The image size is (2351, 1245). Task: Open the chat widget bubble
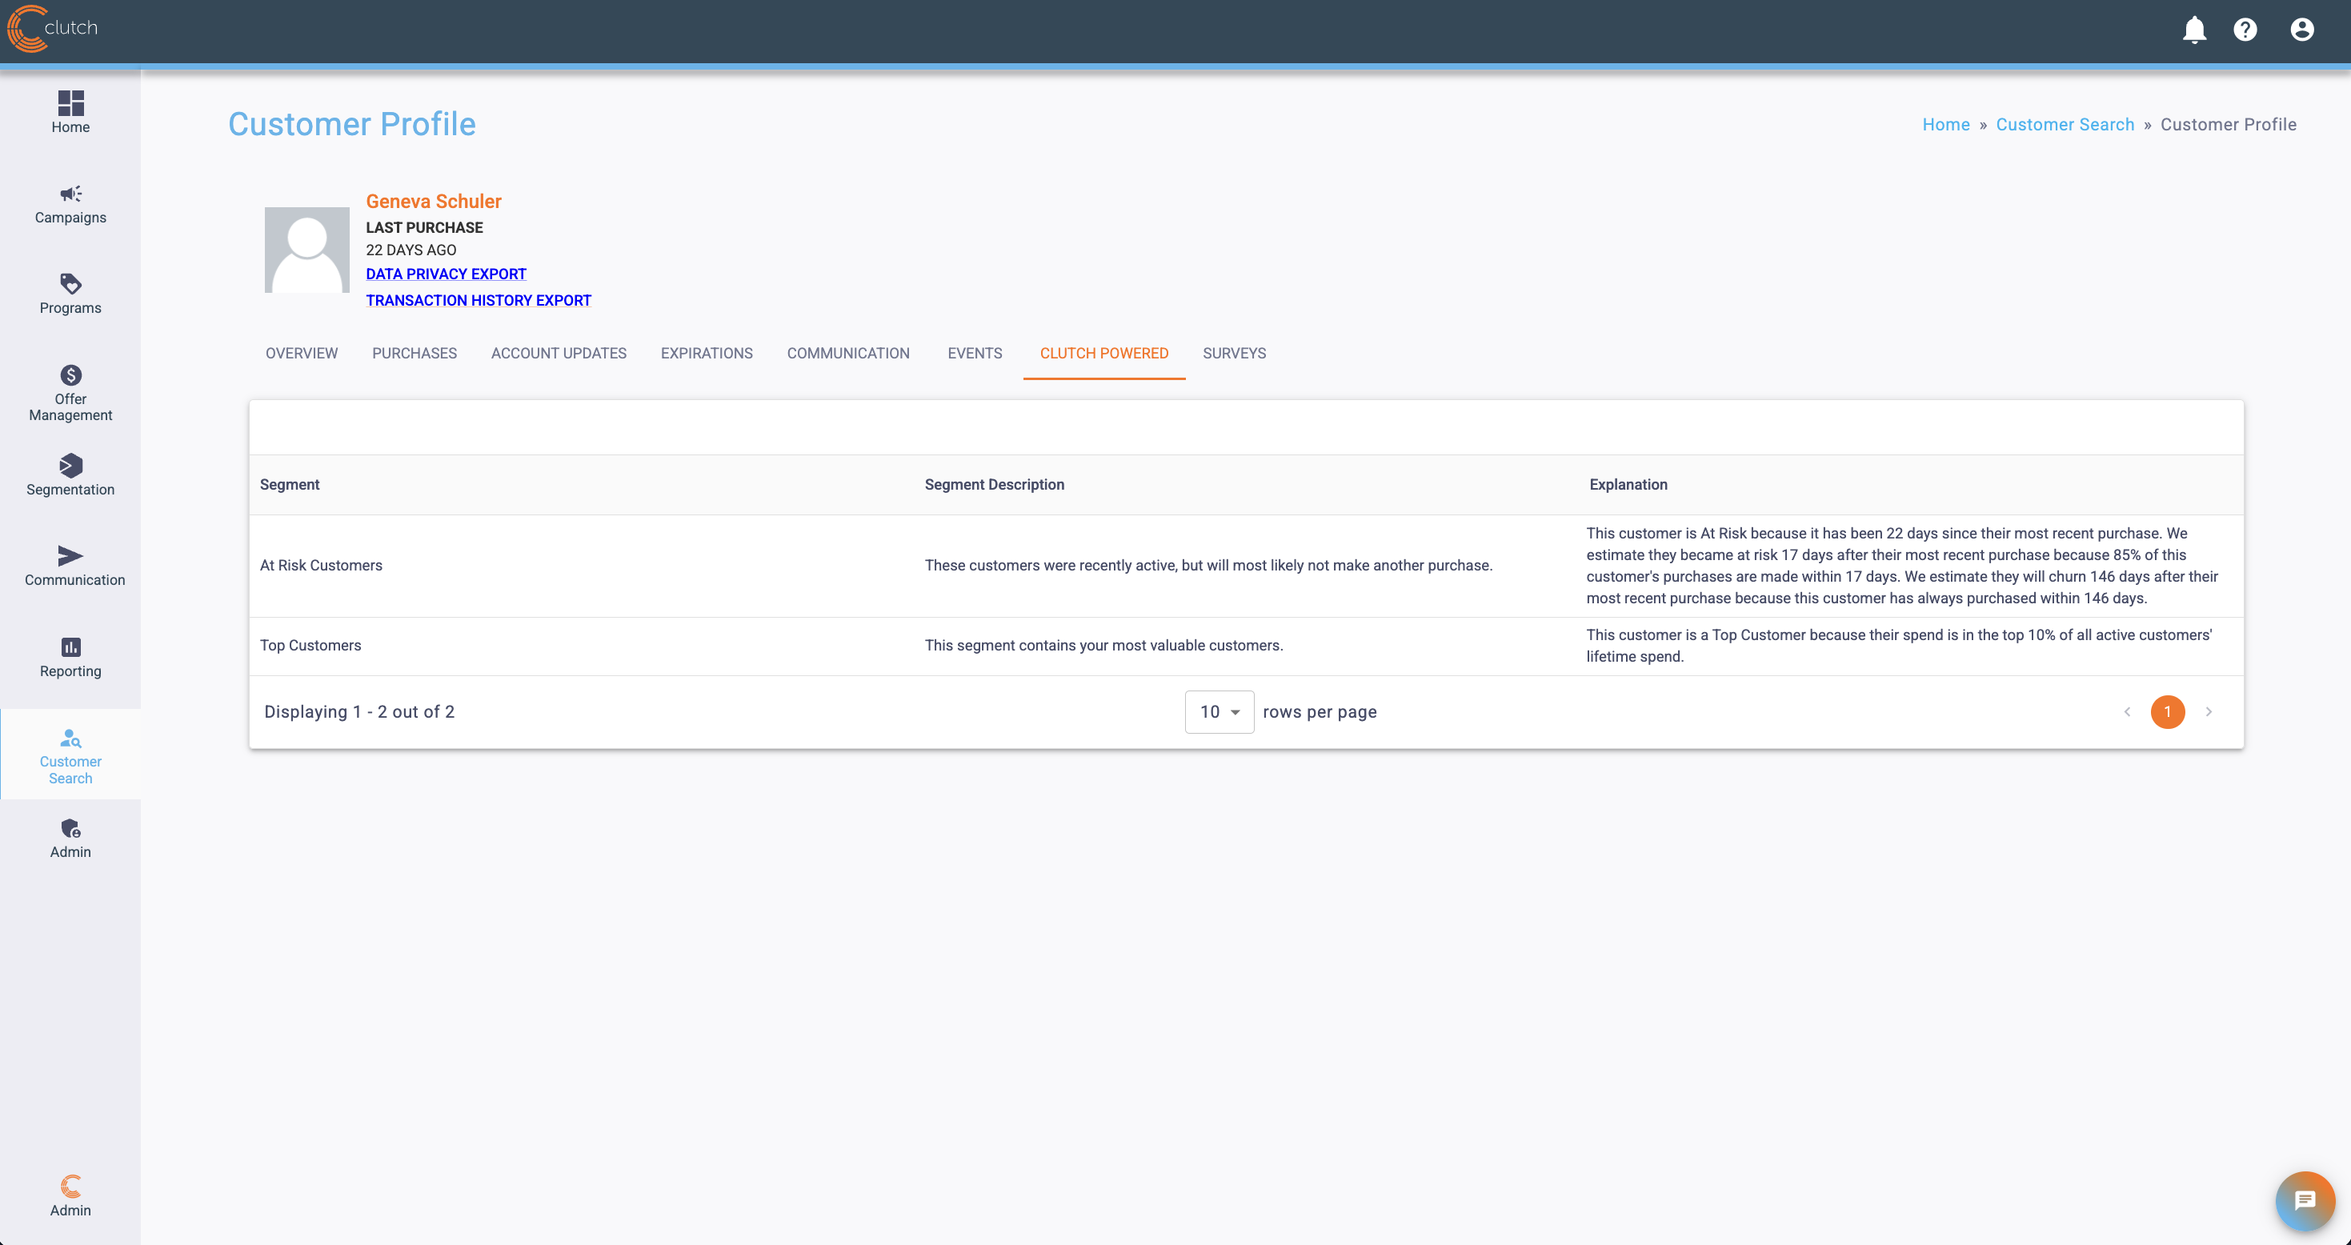click(x=2305, y=1200)
